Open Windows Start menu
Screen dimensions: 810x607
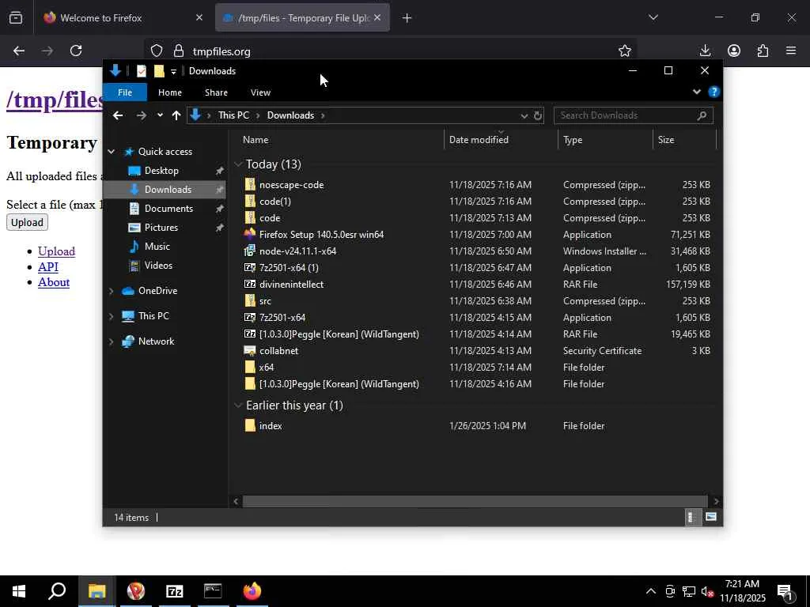(19, 591)
